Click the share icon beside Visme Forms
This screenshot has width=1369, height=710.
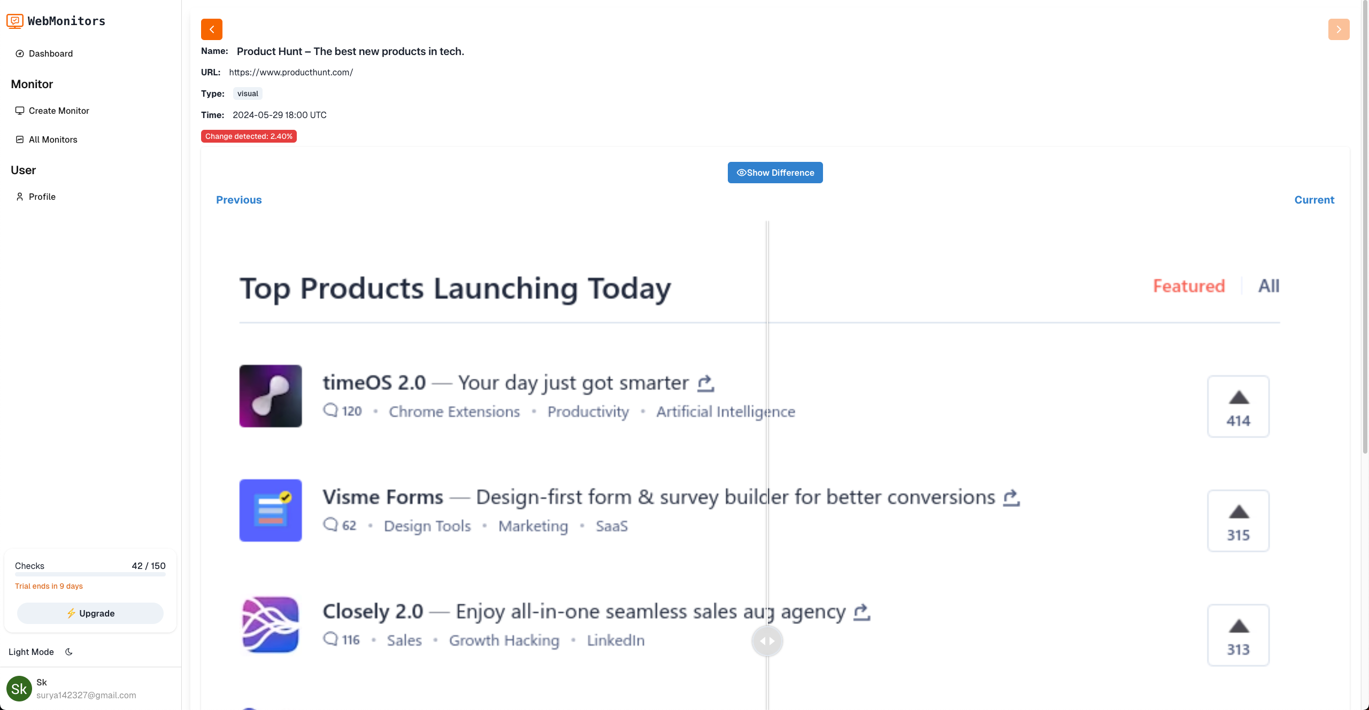[x=1011, y=497]
